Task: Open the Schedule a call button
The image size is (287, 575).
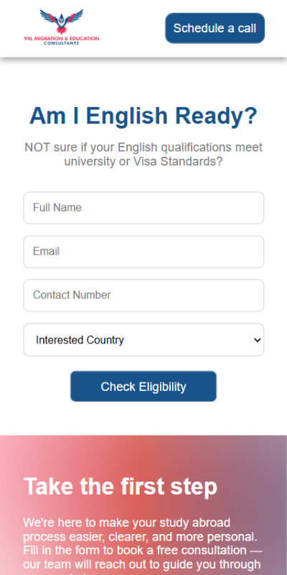Action: tap(215, 28)
